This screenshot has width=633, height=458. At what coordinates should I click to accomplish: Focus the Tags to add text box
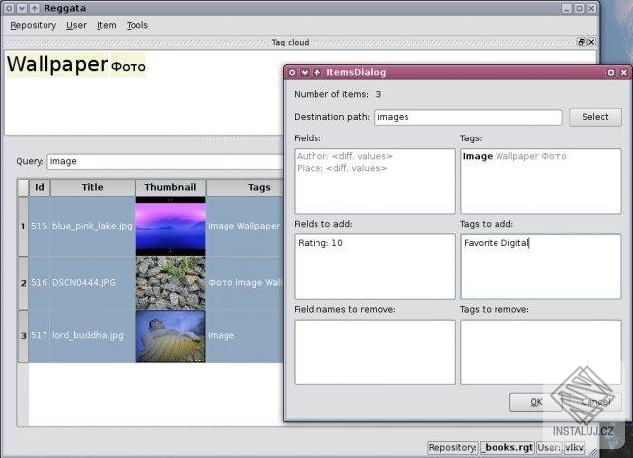[x=541, y=266]
